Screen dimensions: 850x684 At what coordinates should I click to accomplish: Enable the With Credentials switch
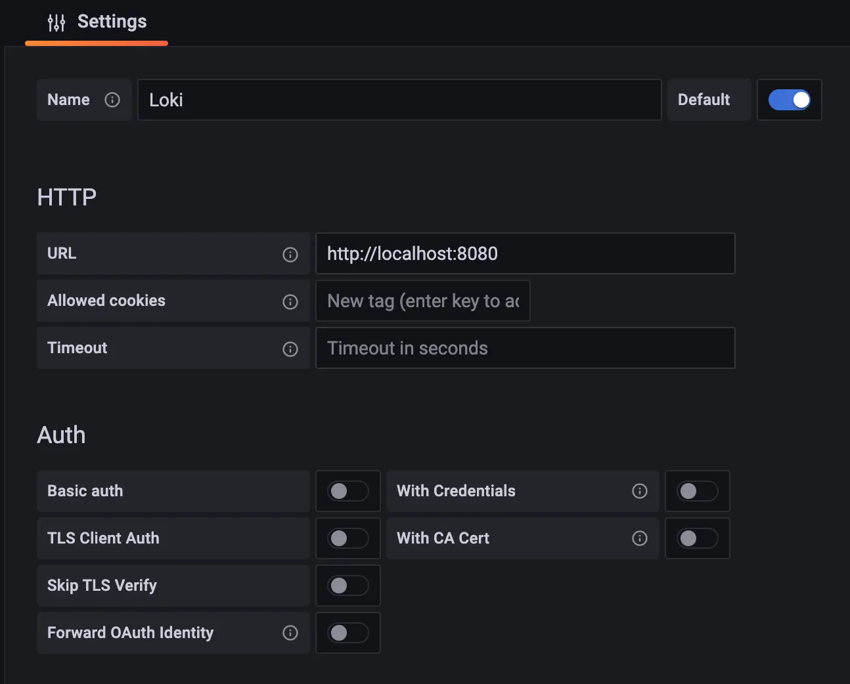698,491
